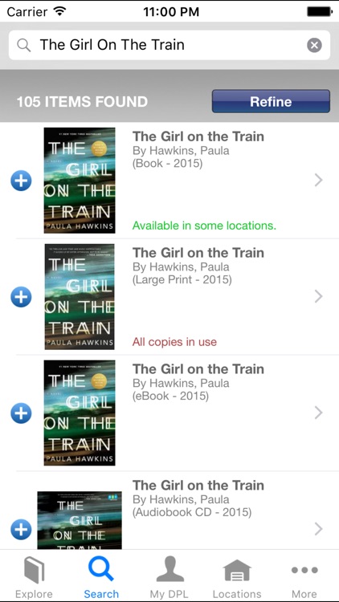The height and width of the screenshot is (602, 339).
Task: Open the Locations tab building icon
Action: click(237, 571)
